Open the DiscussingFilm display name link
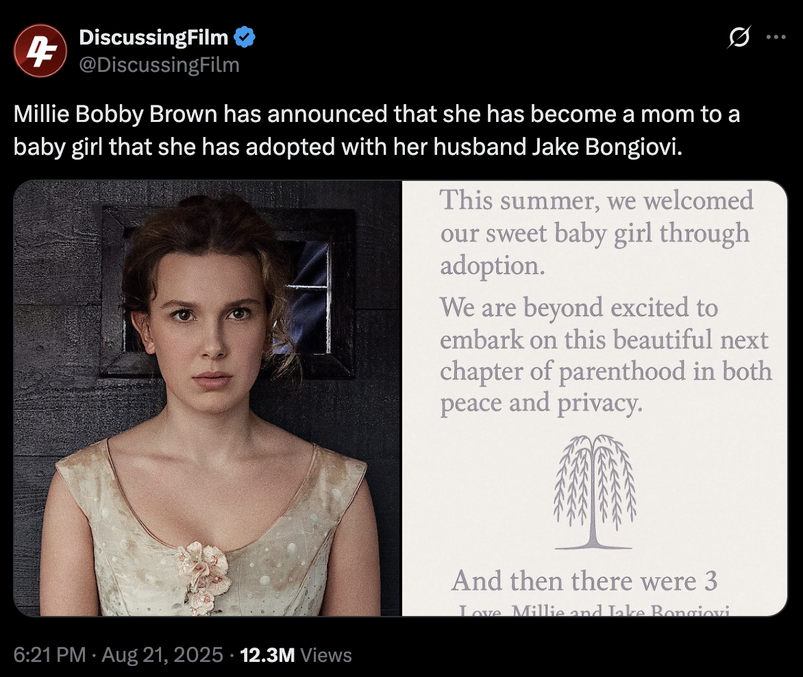 pos(153,38)
